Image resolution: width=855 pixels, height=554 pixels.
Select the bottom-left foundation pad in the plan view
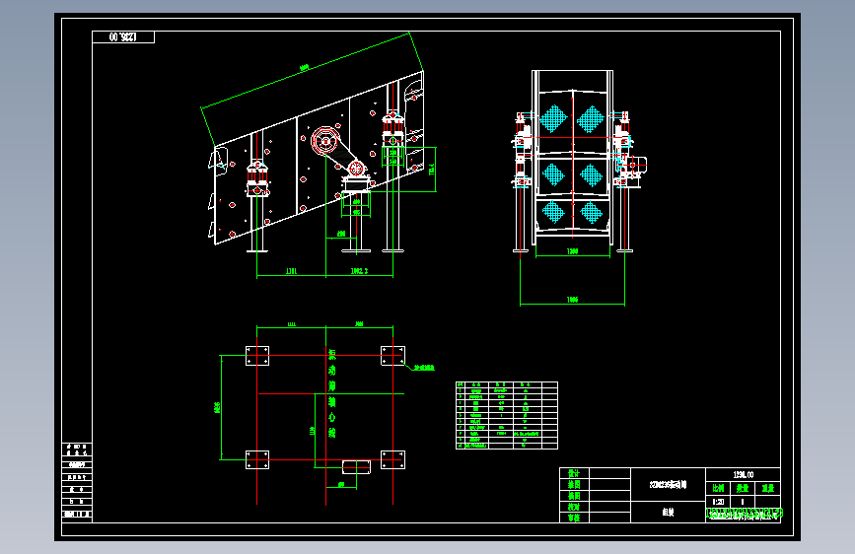[257, 459]
